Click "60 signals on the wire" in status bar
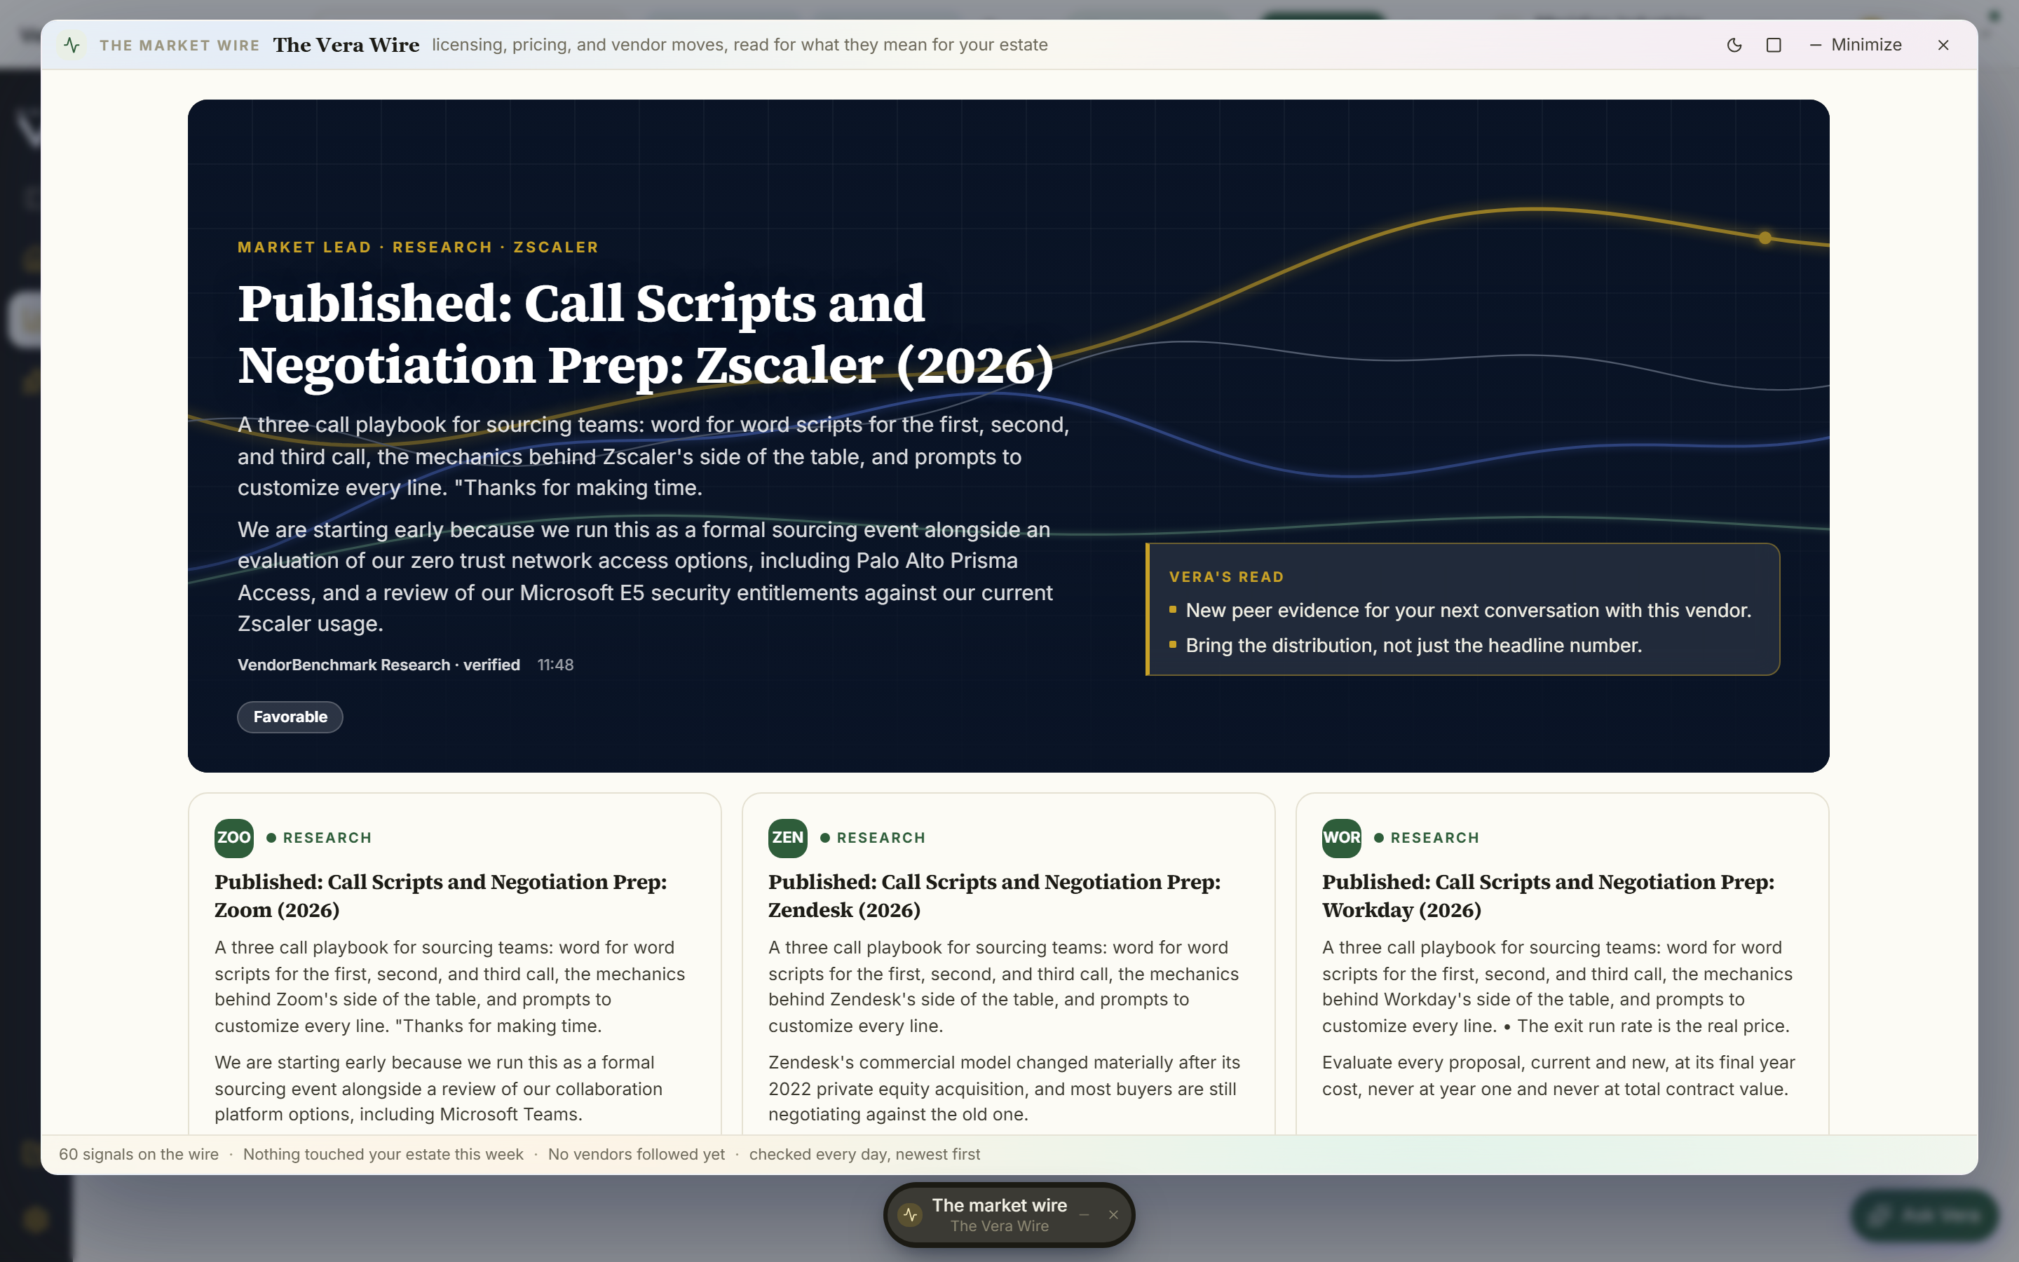The width and height of the screenshot is (2019, 1262). pos(139,1154)
